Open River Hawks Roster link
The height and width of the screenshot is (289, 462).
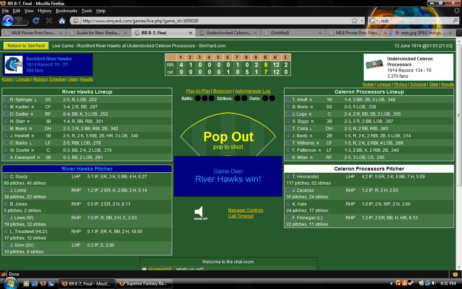point(8,79)
